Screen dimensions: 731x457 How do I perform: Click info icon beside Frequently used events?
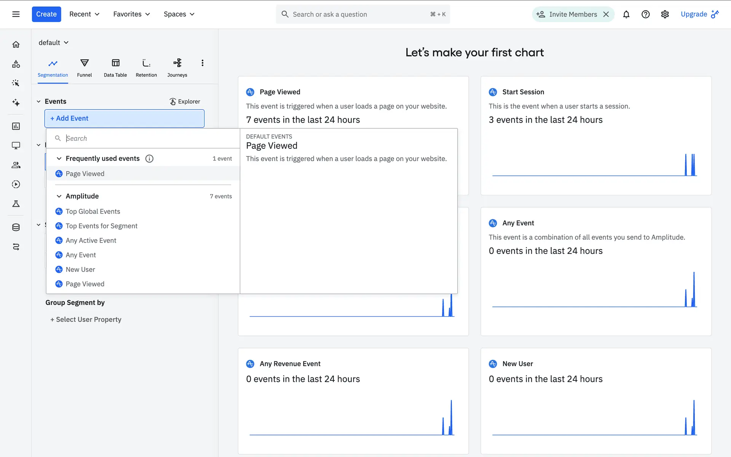coord(149,158)
